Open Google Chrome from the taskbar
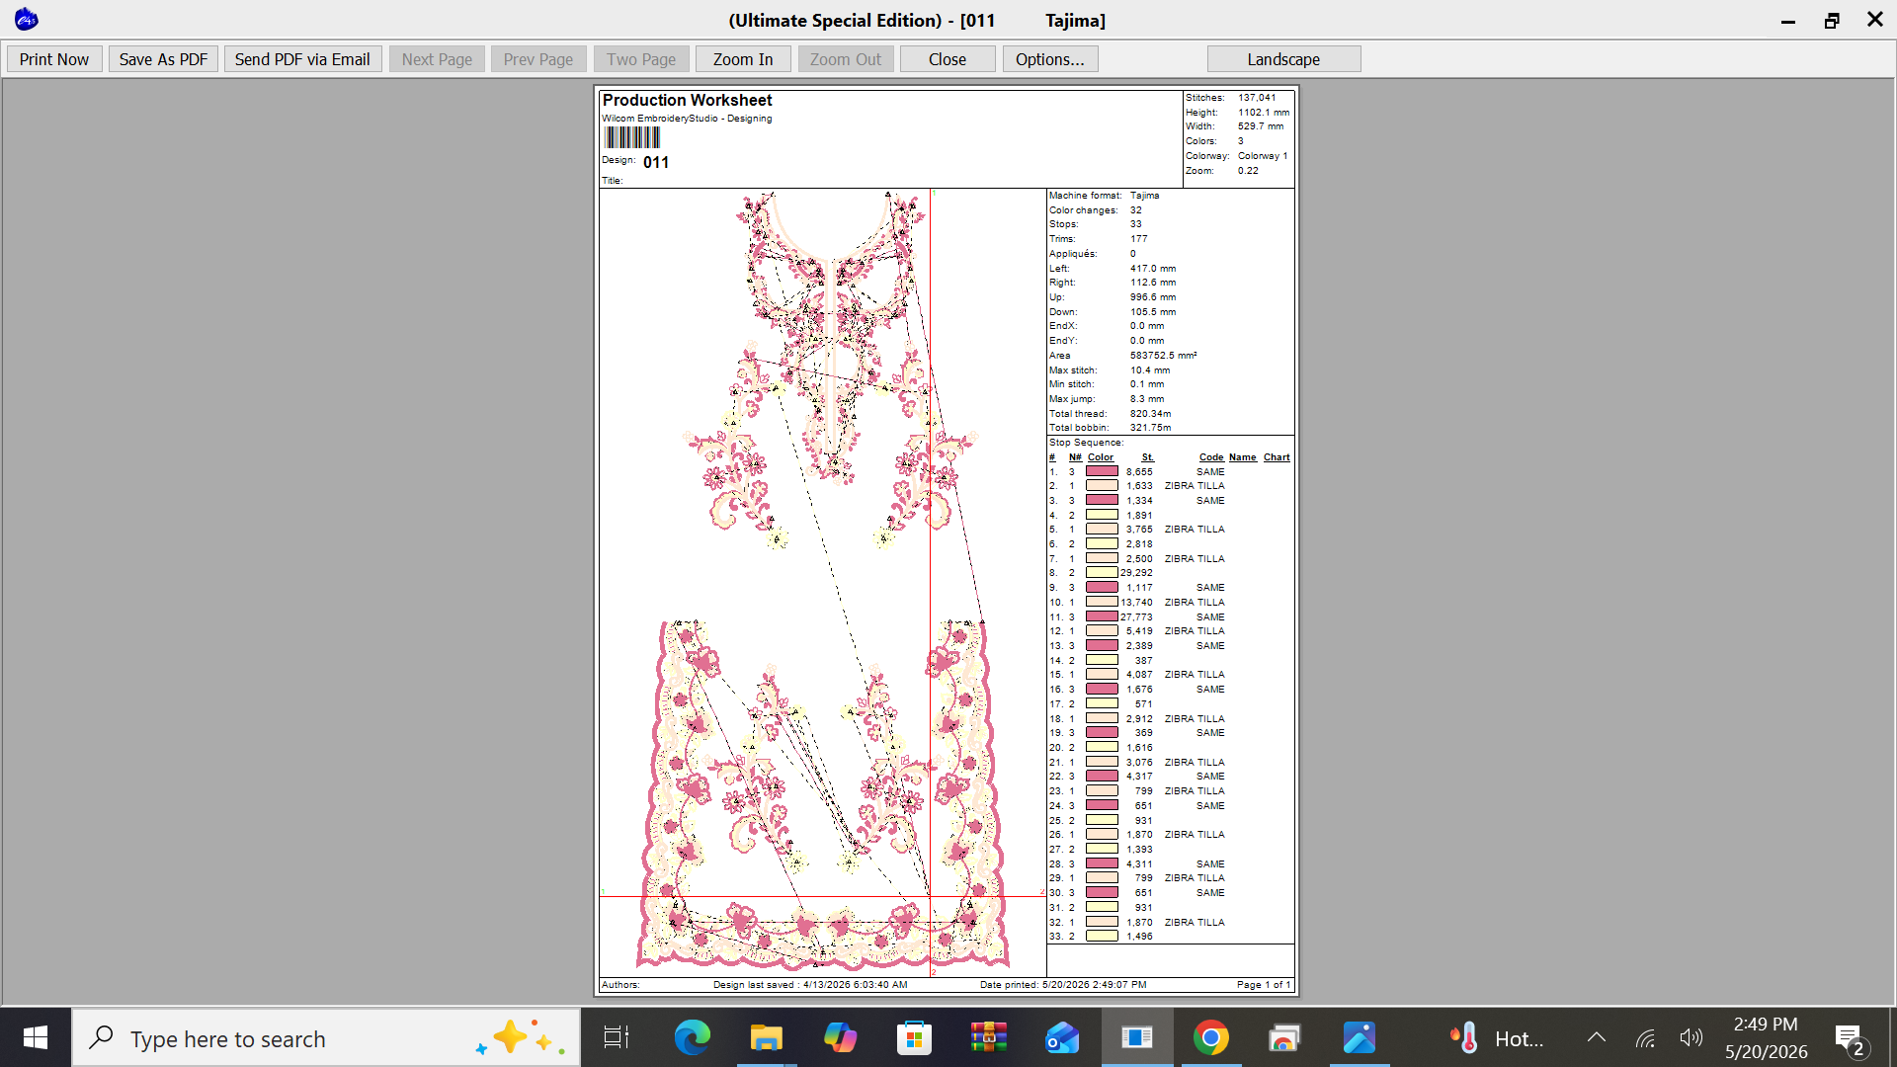Screen dimensions: 1897x1067 [x=1211, y=1037]
